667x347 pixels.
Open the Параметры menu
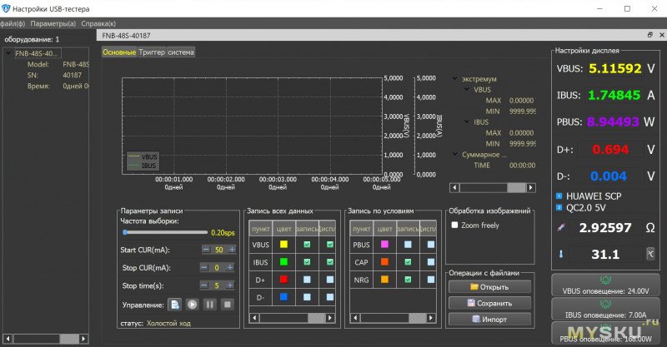(x=54, y=23)
